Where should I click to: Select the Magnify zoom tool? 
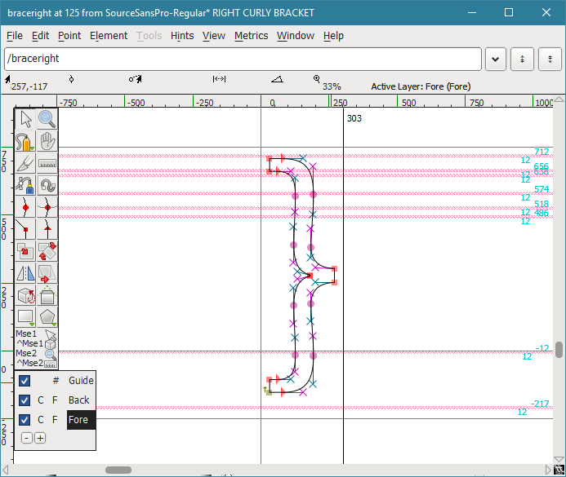coord(47,119)
